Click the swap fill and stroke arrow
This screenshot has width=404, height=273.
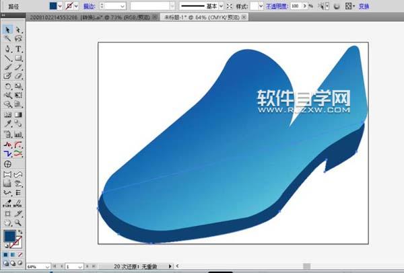pos(20,232)
